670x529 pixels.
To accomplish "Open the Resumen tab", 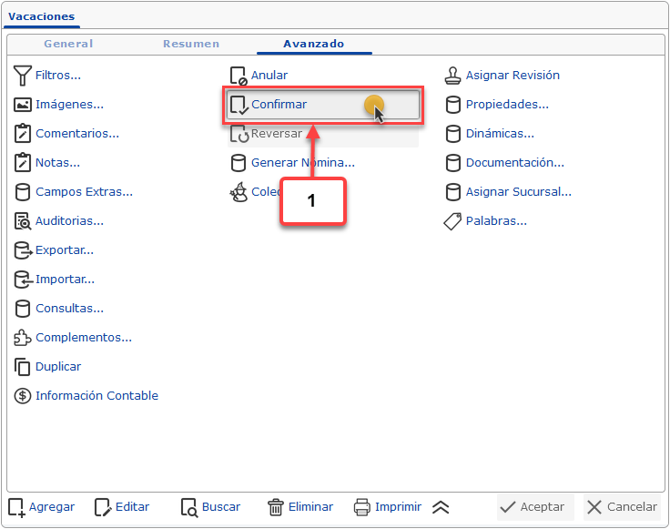I will tap(191, 44).
